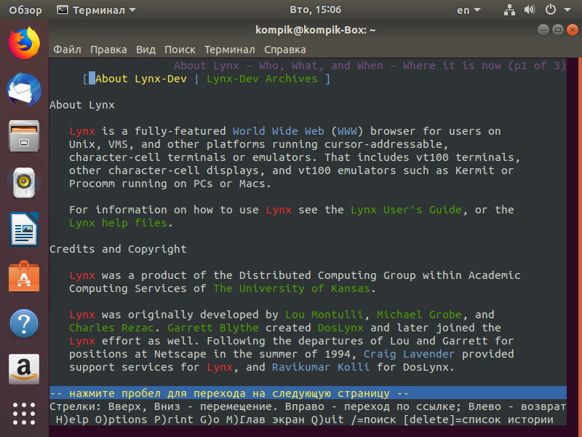Open Thunderbird mail from the dock
582x437 pixels.
tap(24, 90)
